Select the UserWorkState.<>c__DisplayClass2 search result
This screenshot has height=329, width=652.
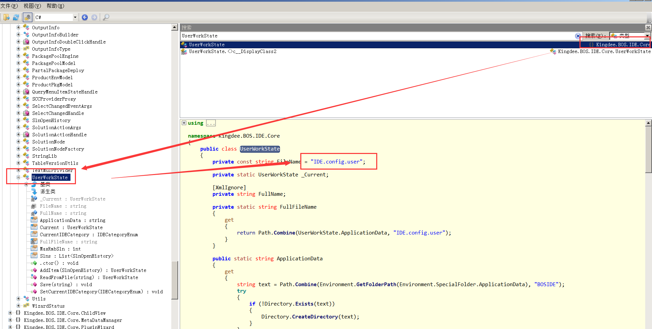point(415,52)
